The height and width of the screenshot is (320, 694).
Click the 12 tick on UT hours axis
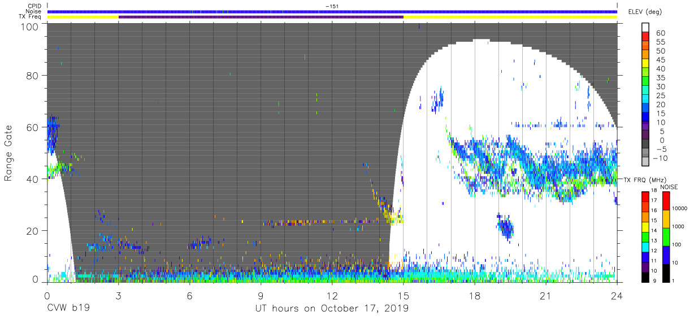coord(332,296)
